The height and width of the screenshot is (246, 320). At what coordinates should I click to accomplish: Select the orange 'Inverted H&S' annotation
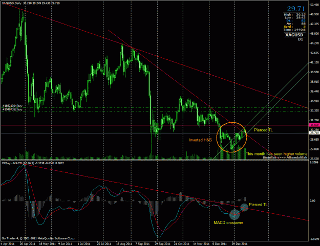(200, 140)
